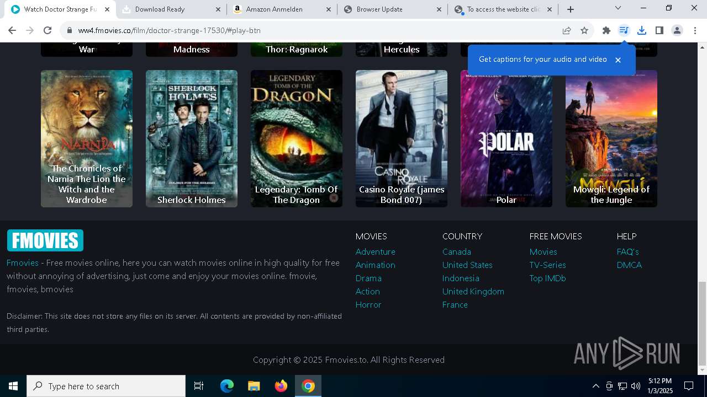Select the Watch Doctor Strange tab
This screenshot has height=397, width=707.
click(x=60, y=9)
